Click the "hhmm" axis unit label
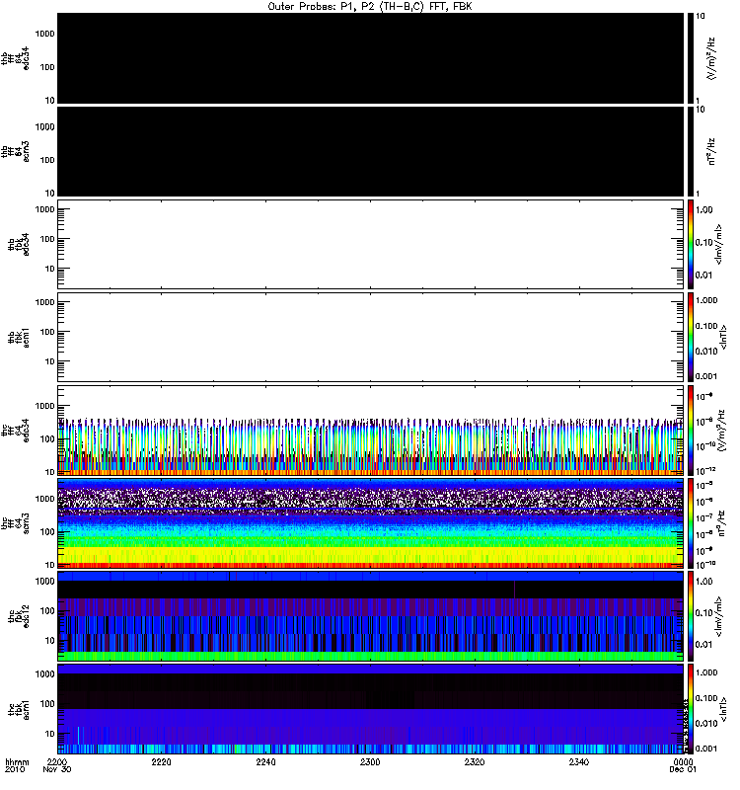 point(17,761)
